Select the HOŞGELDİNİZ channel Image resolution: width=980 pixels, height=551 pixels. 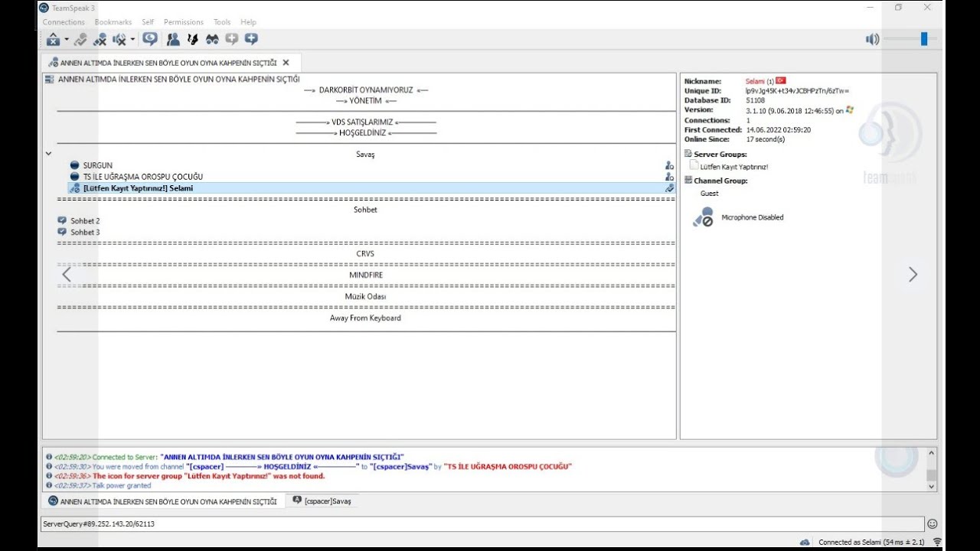(366, 132)
